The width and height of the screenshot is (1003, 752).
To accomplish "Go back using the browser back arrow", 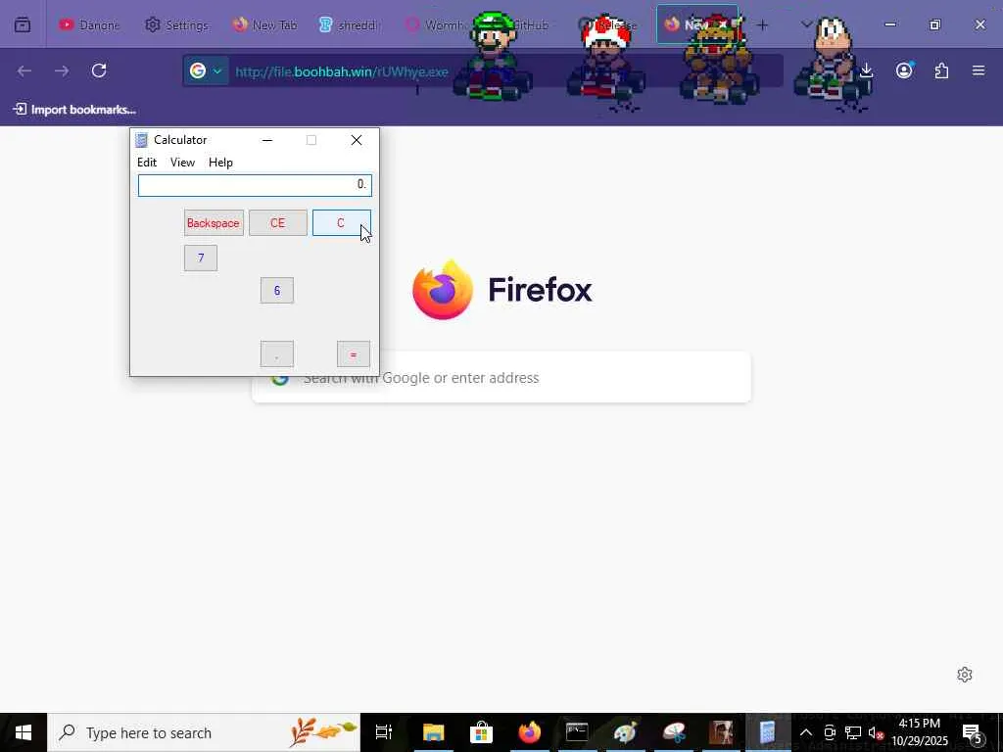I will [24, 70].
